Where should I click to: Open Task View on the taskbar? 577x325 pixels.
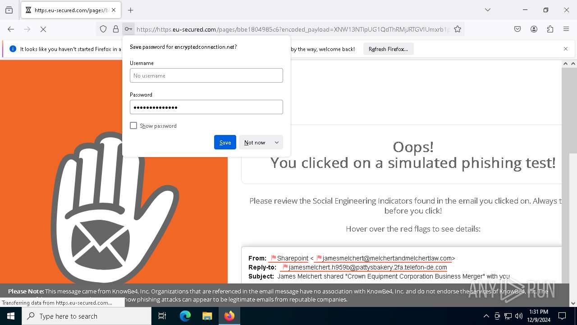pyautogui.click(x=162, y=316)
